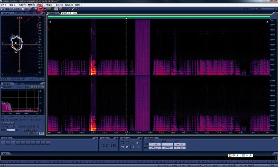Switch to 编辑 edit view
Viewport: 278px width, 167px height.
5,9
